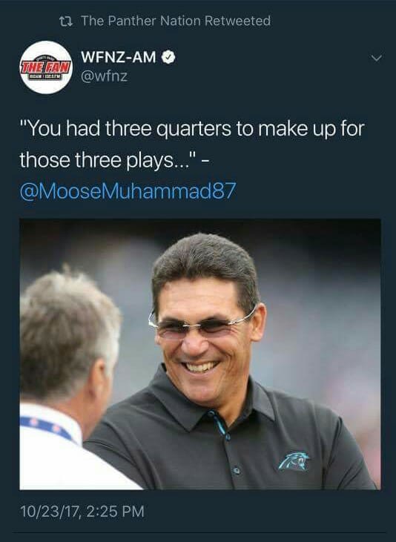Click the 10/23/17 date in timestamp

(x=50, y=512)
